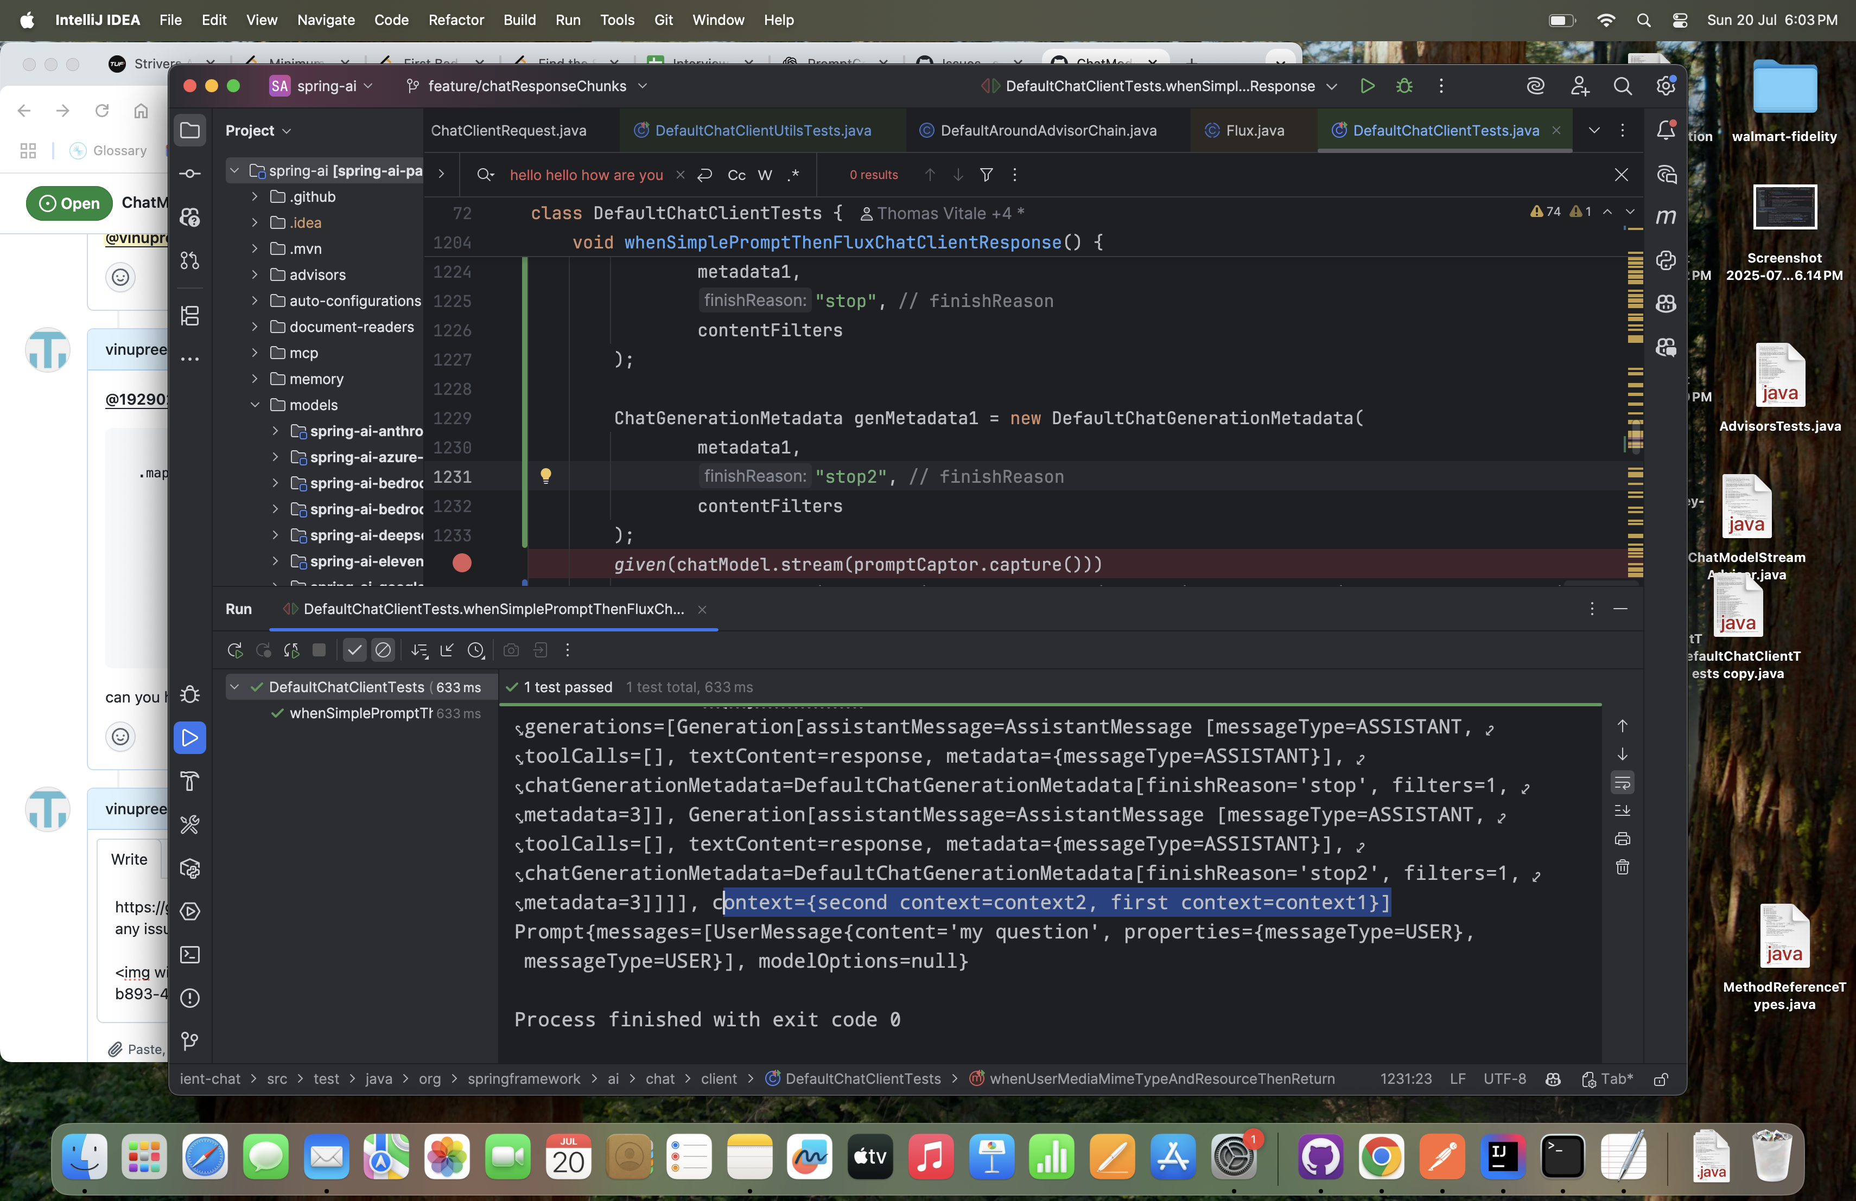Screen dimensions: 1856x1201
Task: Switch to the DefaultChatClientUtilsTests.java tab
Action: [762, 130]
